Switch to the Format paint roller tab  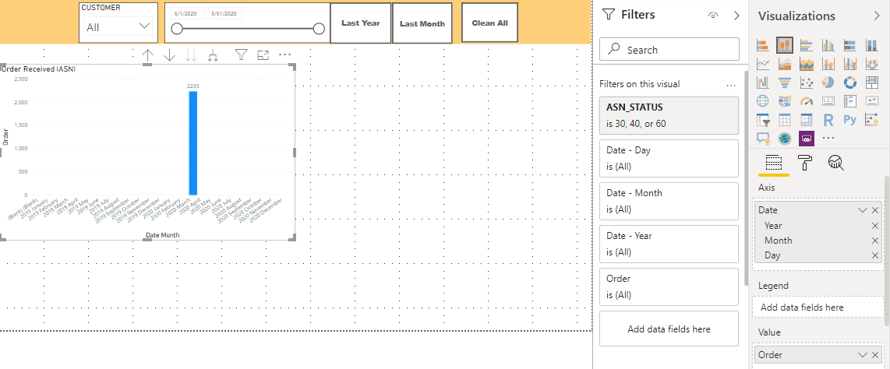point(805,163)
